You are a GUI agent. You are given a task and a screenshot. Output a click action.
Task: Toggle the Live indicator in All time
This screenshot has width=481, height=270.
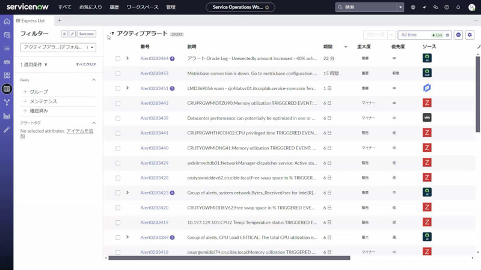(438, 35)
